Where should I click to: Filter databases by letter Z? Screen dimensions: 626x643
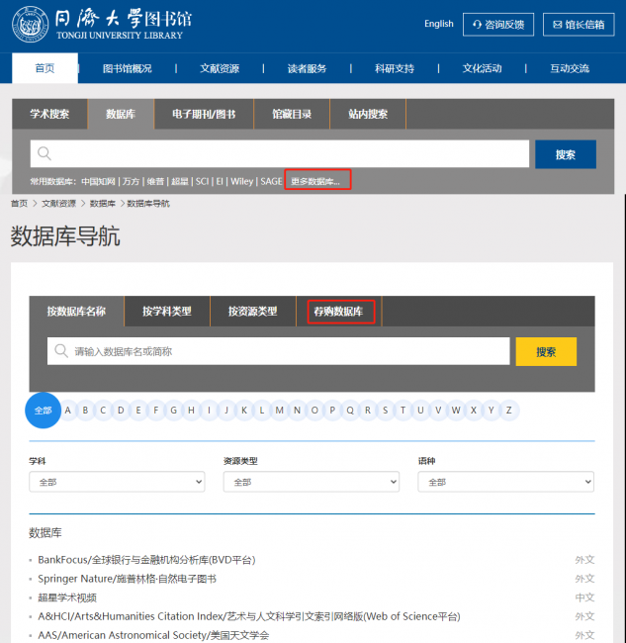(x=508, y=410)
